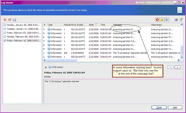Toggle warning messages filter icon
This screenshot has width=186, height=113.
point(162,20)
